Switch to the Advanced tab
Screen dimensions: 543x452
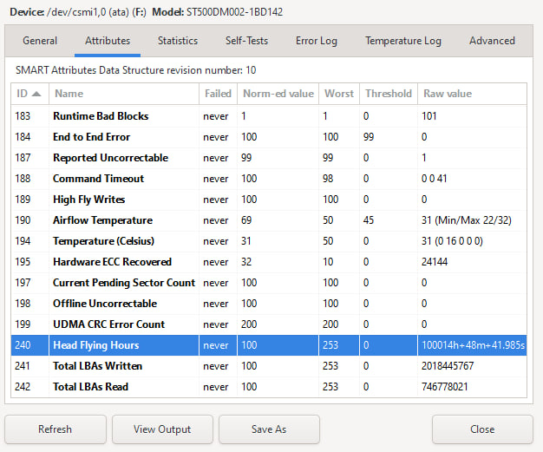pos(492,41)
